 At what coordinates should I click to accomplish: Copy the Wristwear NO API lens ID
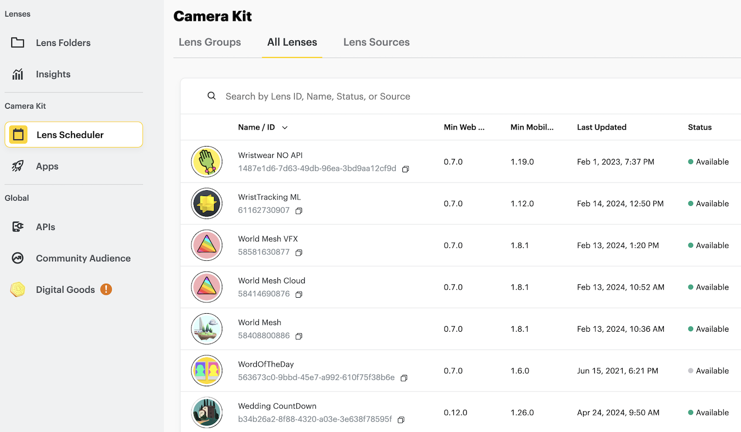405,169
